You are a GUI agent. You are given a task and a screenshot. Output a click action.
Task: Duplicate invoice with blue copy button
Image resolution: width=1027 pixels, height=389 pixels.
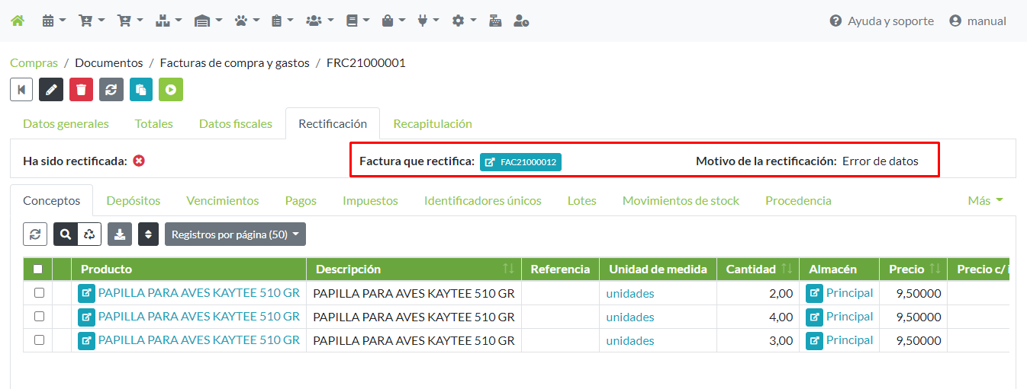click(x=140, y=89)
